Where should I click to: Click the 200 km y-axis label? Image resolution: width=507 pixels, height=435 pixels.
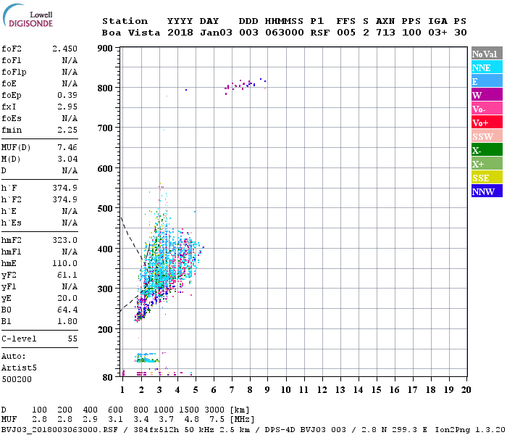[105, 329]
